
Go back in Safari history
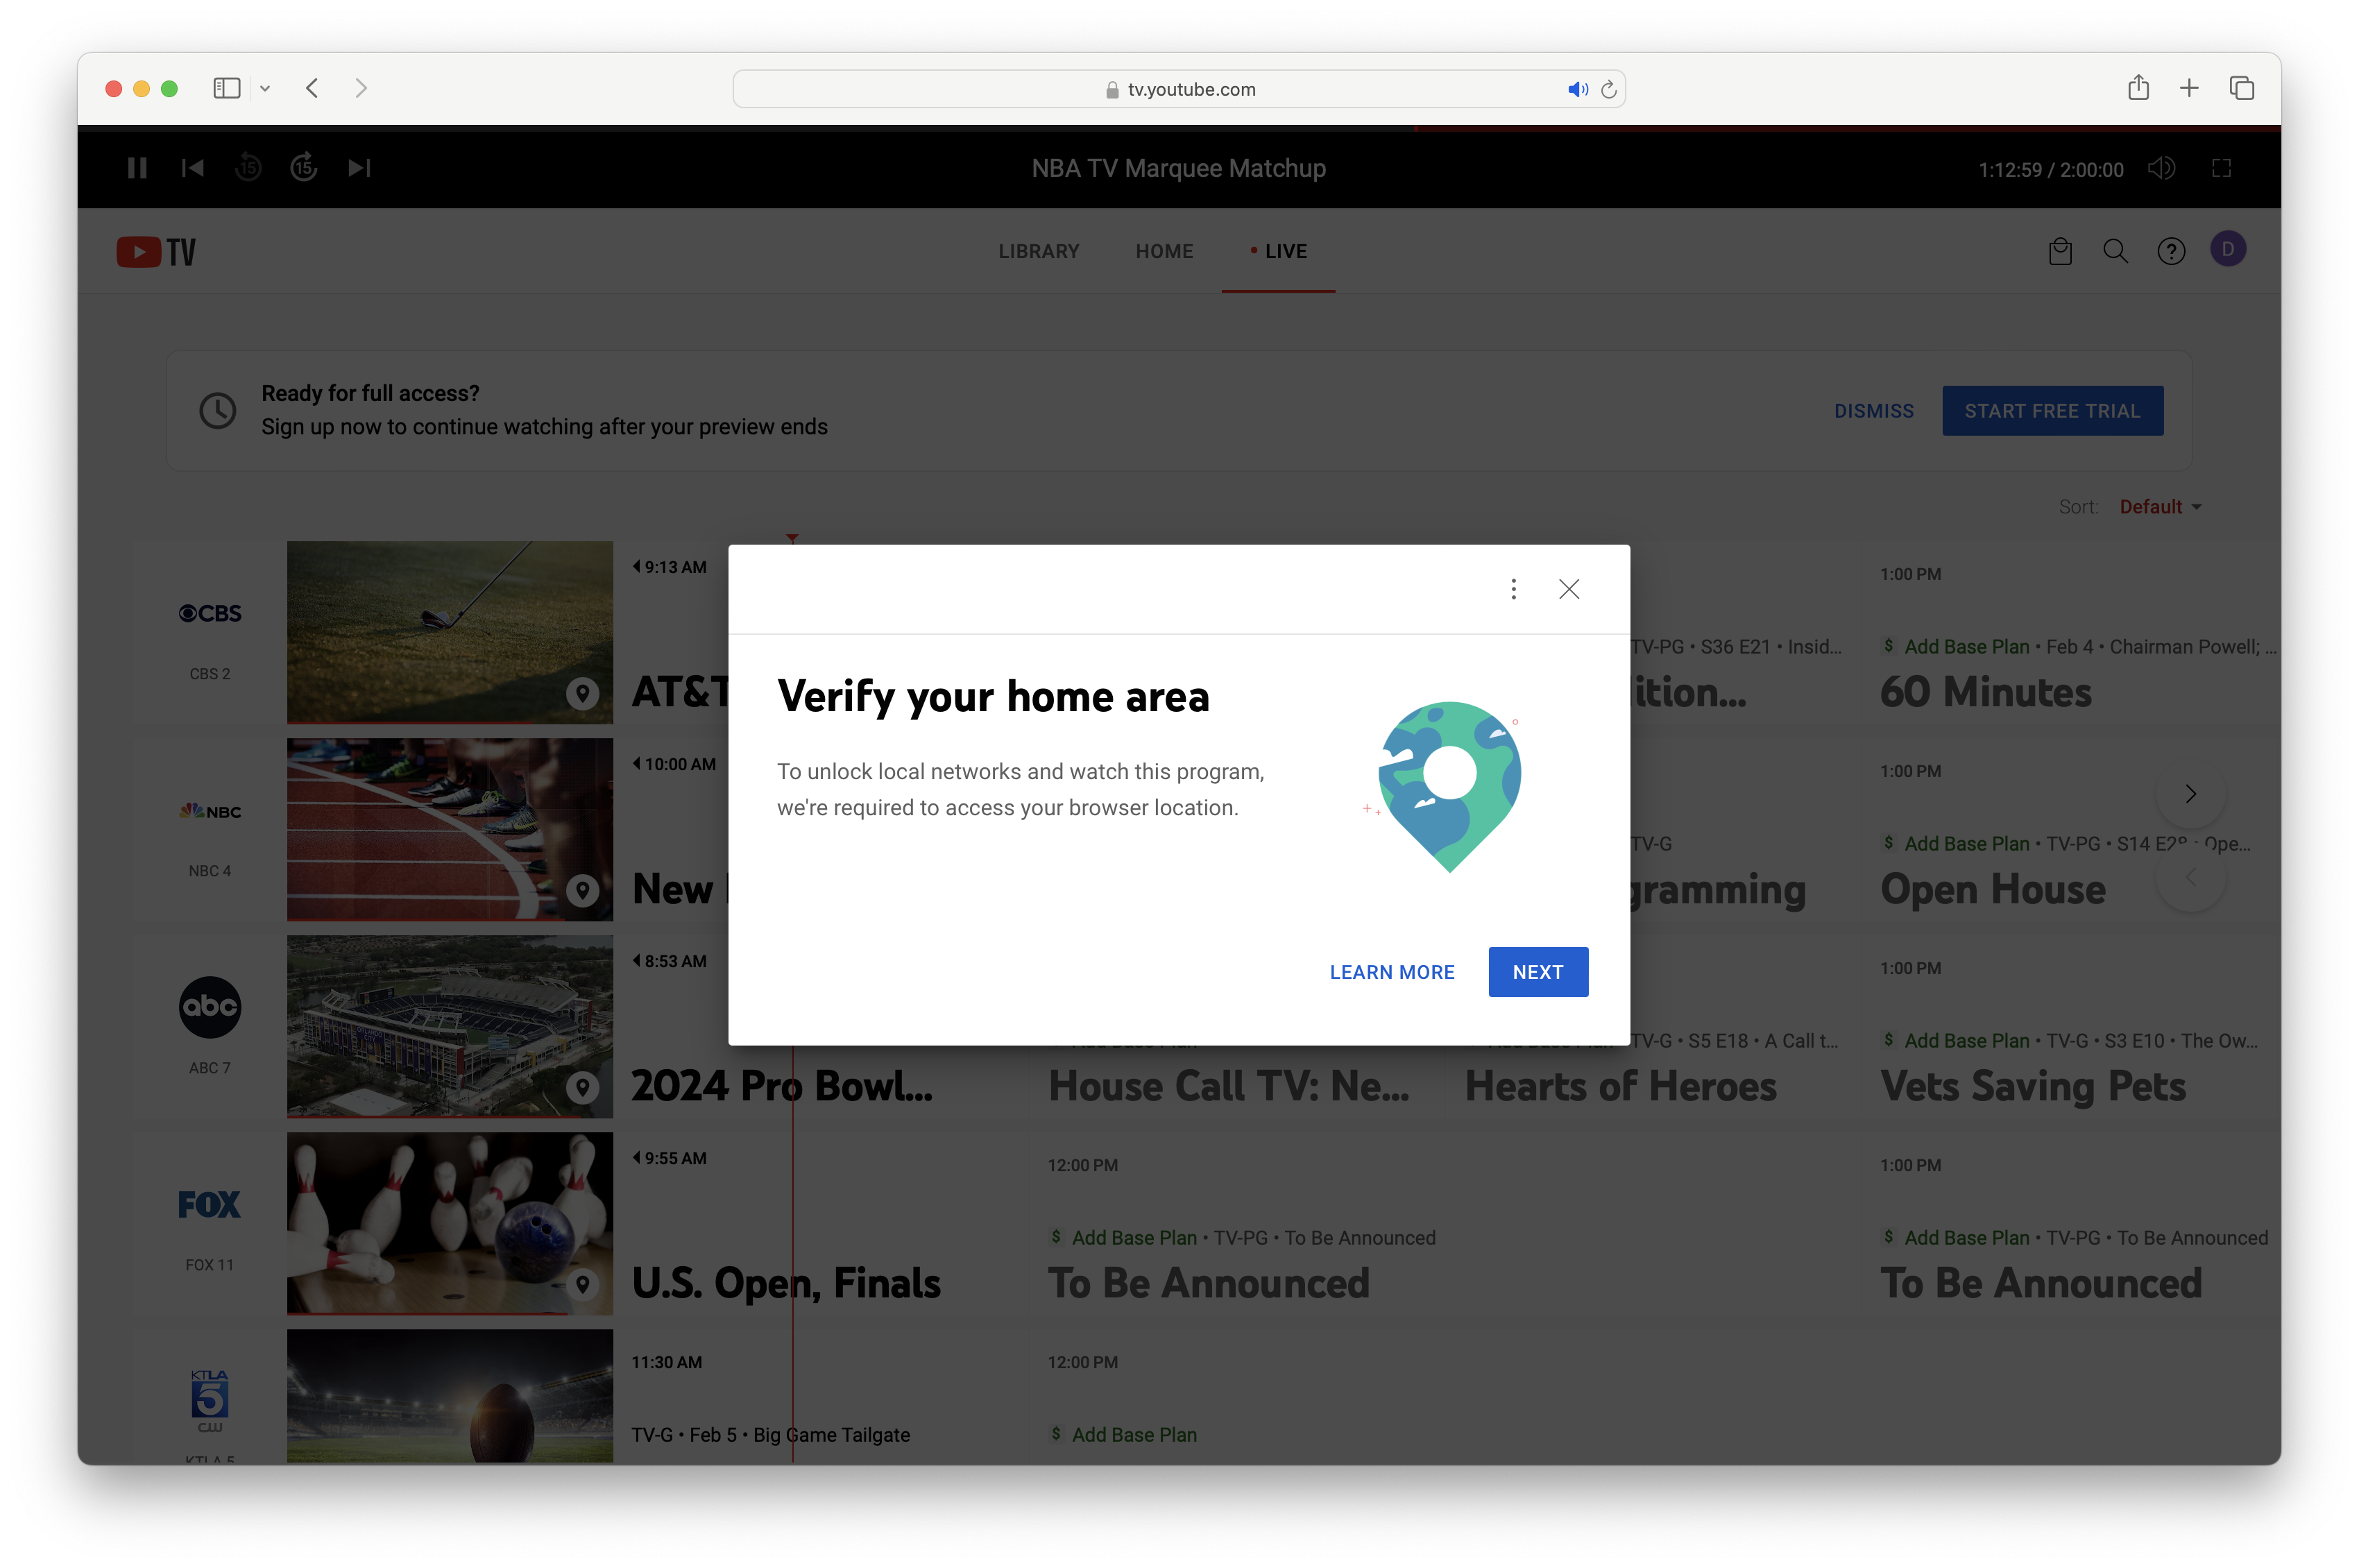[x=312, y=88]
